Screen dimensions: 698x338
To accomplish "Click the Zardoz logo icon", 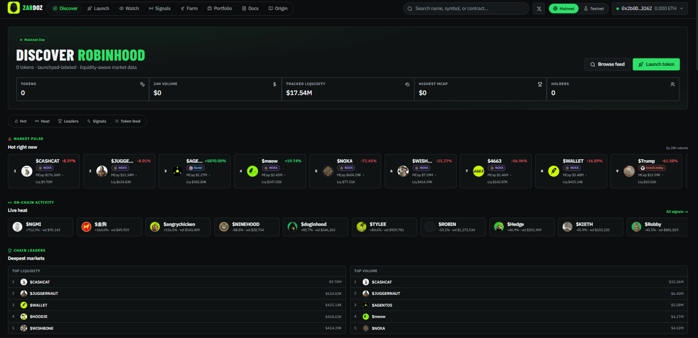I will [x=14, y=8].
